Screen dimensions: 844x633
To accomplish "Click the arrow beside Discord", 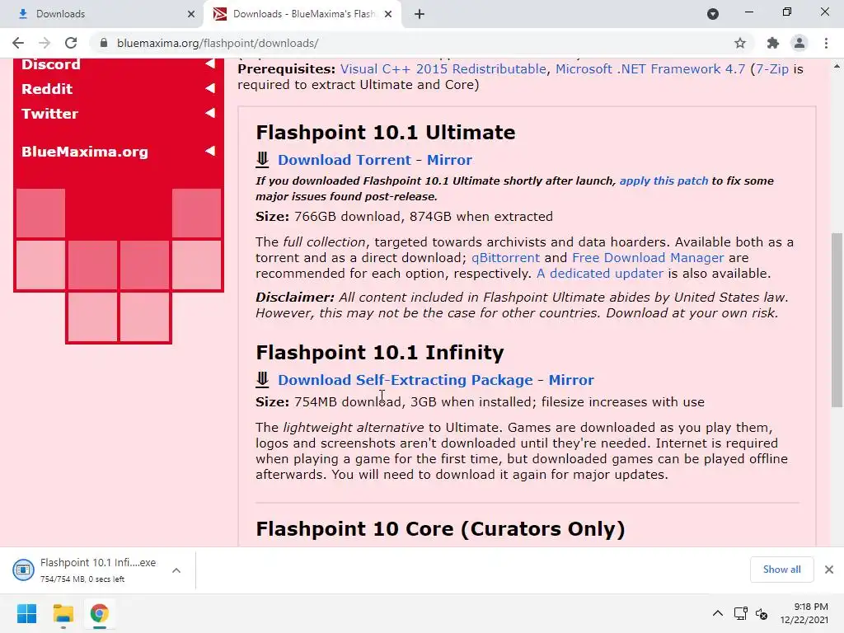I will click(210, 63).
